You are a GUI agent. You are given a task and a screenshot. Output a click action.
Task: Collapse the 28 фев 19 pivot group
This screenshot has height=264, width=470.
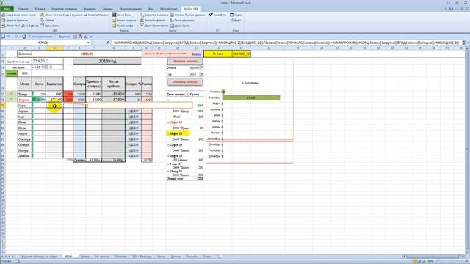pos(168,156)
